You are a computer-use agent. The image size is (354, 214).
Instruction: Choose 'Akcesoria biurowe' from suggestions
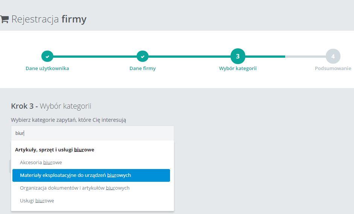(41, 163)
